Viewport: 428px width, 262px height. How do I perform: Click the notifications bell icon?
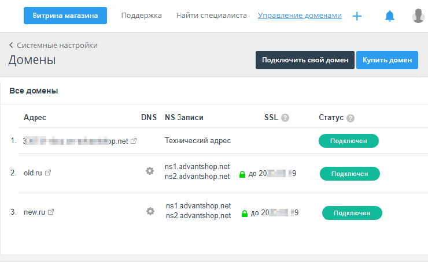pos(390,16)
